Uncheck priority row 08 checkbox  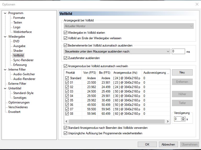click(67, 114)
